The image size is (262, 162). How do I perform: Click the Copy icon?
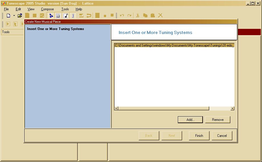point(145,15)
